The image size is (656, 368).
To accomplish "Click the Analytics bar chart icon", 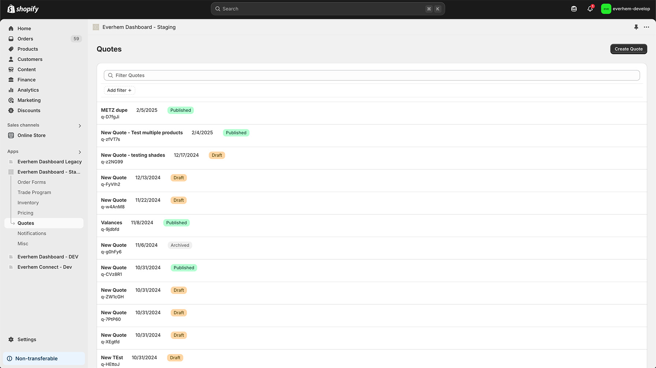I will coord(11,90).
